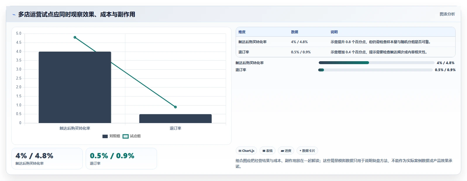
Task: Click the 触达后购买转化率 progress label
Action: click(250, 63)
